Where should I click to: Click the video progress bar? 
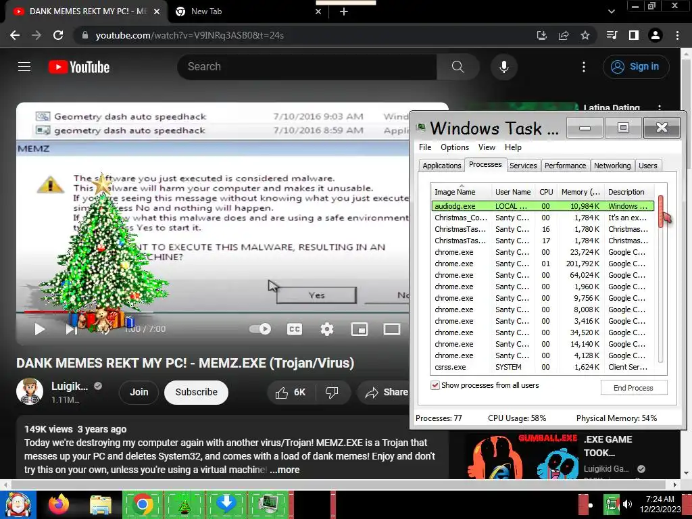[x=212, y=312]
